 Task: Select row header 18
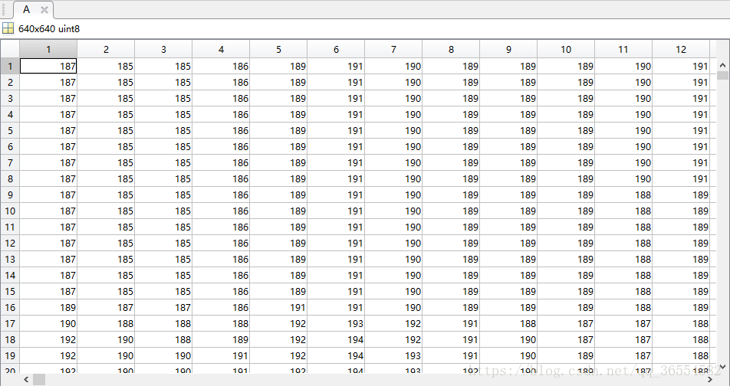click(10, 339)
